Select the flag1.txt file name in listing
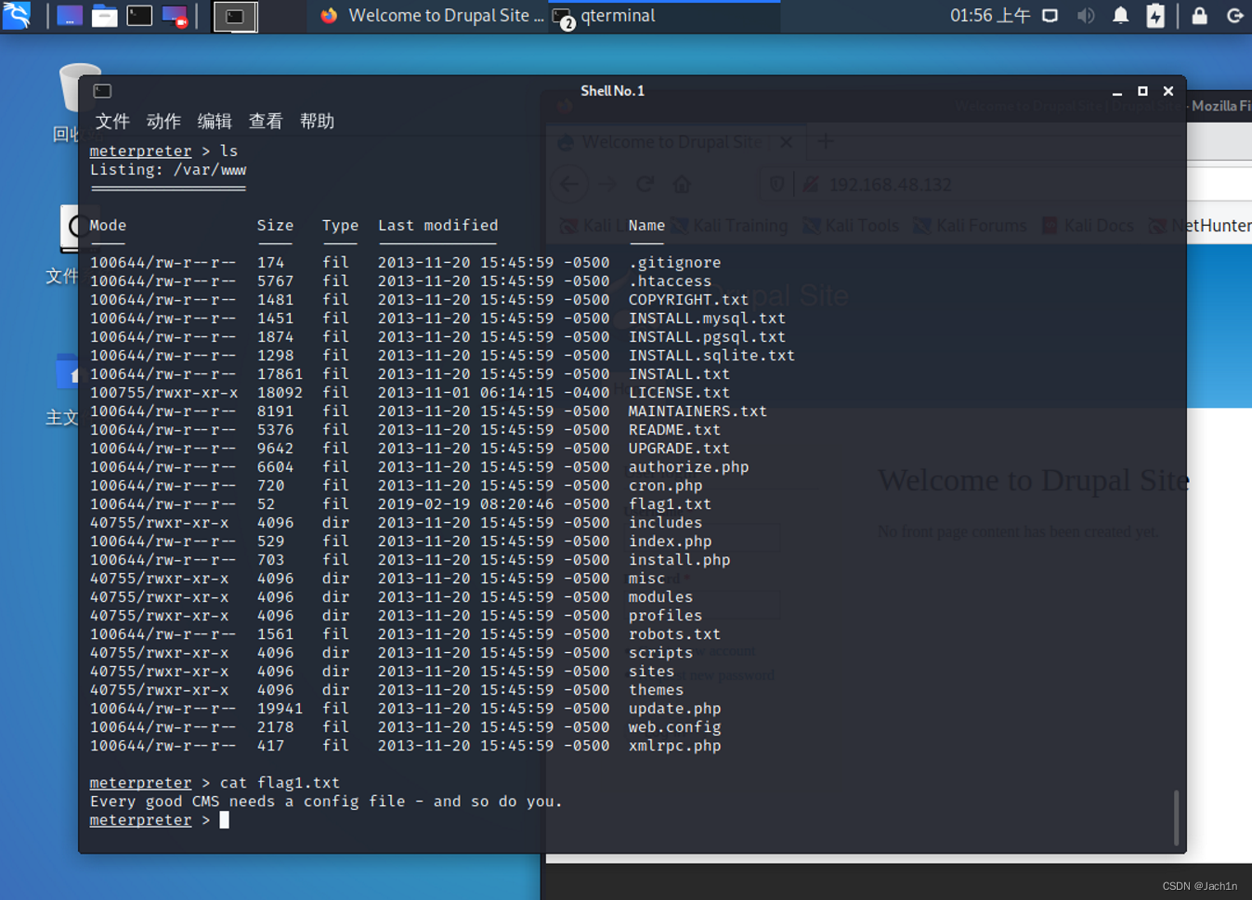1252x900 pixels. click(670, 504)
